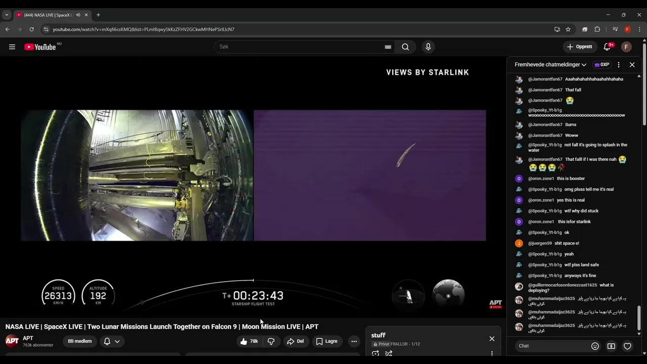
Task: Reload the page
Action: pyautogui.click(x=31, y=29)
